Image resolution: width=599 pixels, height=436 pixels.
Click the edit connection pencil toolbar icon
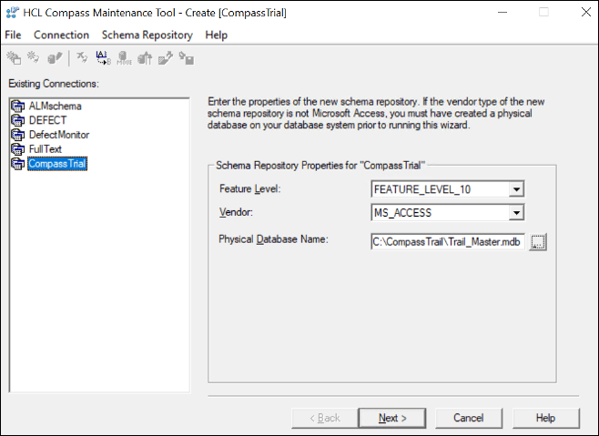pos(55,58)
